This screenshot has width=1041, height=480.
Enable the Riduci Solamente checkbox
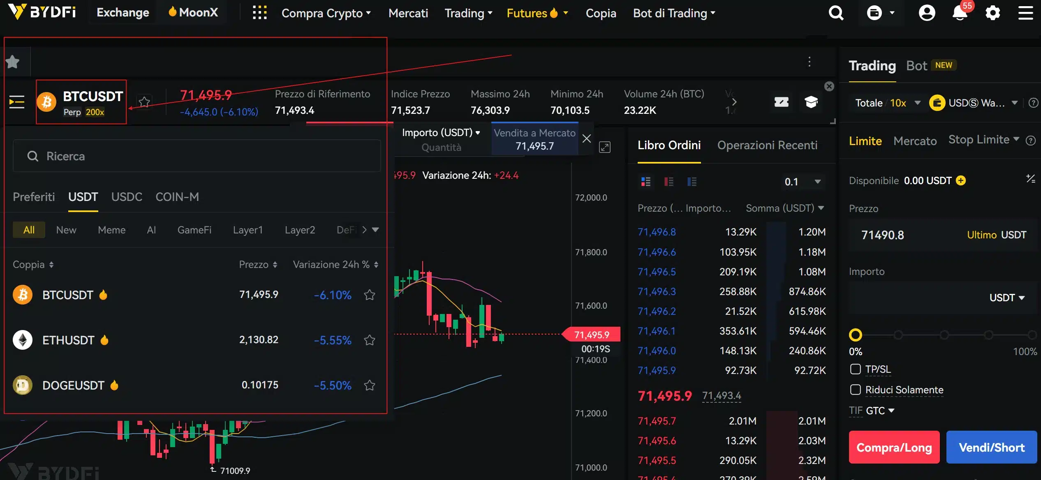pyautogui.click(x=856, y=390)
